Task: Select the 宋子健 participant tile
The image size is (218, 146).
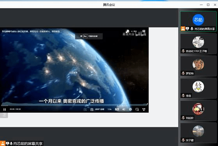Action: (x=199, y=133)
